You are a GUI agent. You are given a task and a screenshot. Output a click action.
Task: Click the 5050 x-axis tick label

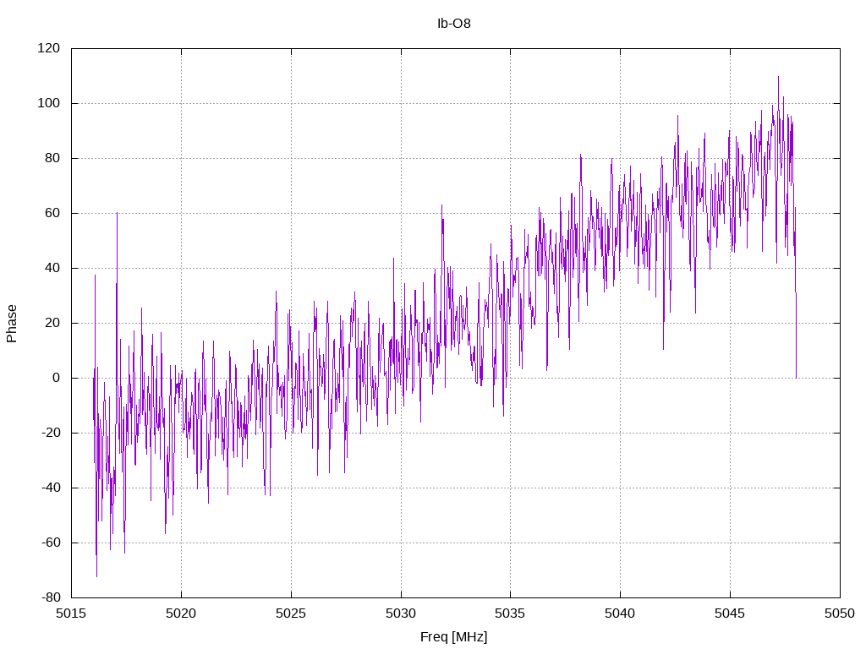click(x=840, y=614)
